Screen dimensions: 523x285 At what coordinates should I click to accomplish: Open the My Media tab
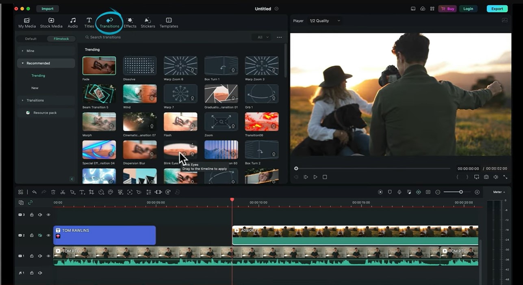pos(27,23)
